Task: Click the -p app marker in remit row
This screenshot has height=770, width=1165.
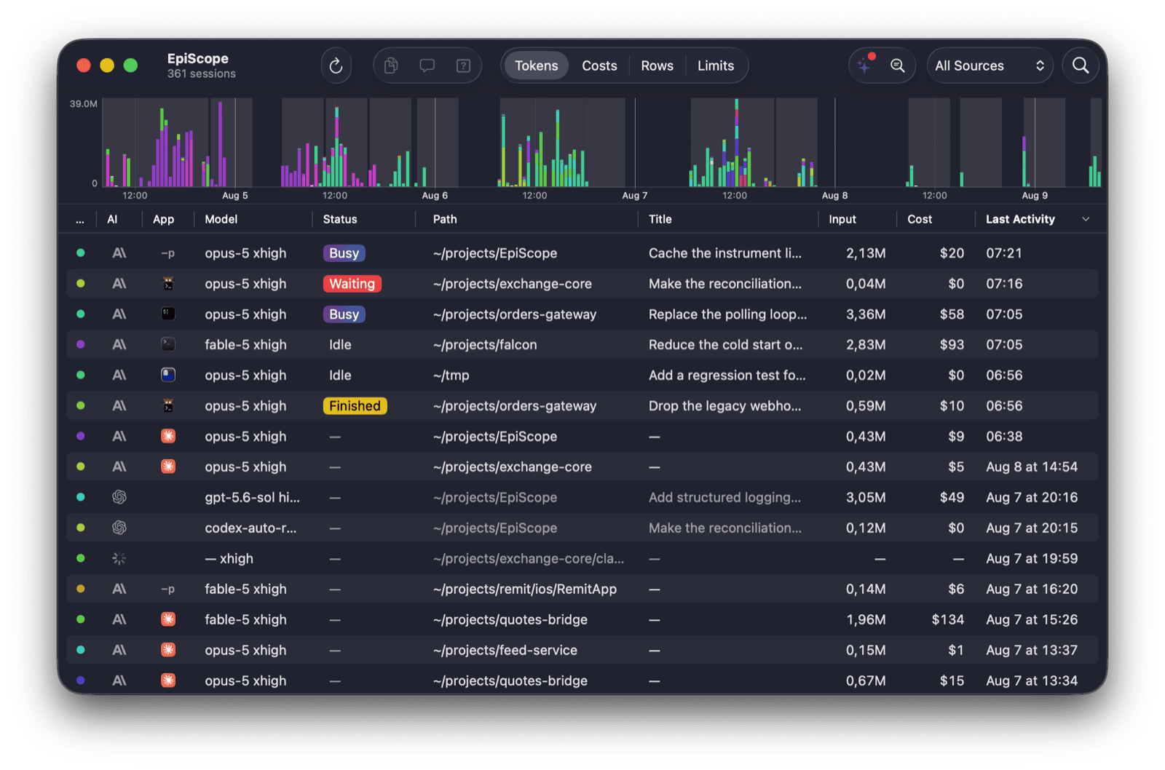Action: (x=168, y=590)
